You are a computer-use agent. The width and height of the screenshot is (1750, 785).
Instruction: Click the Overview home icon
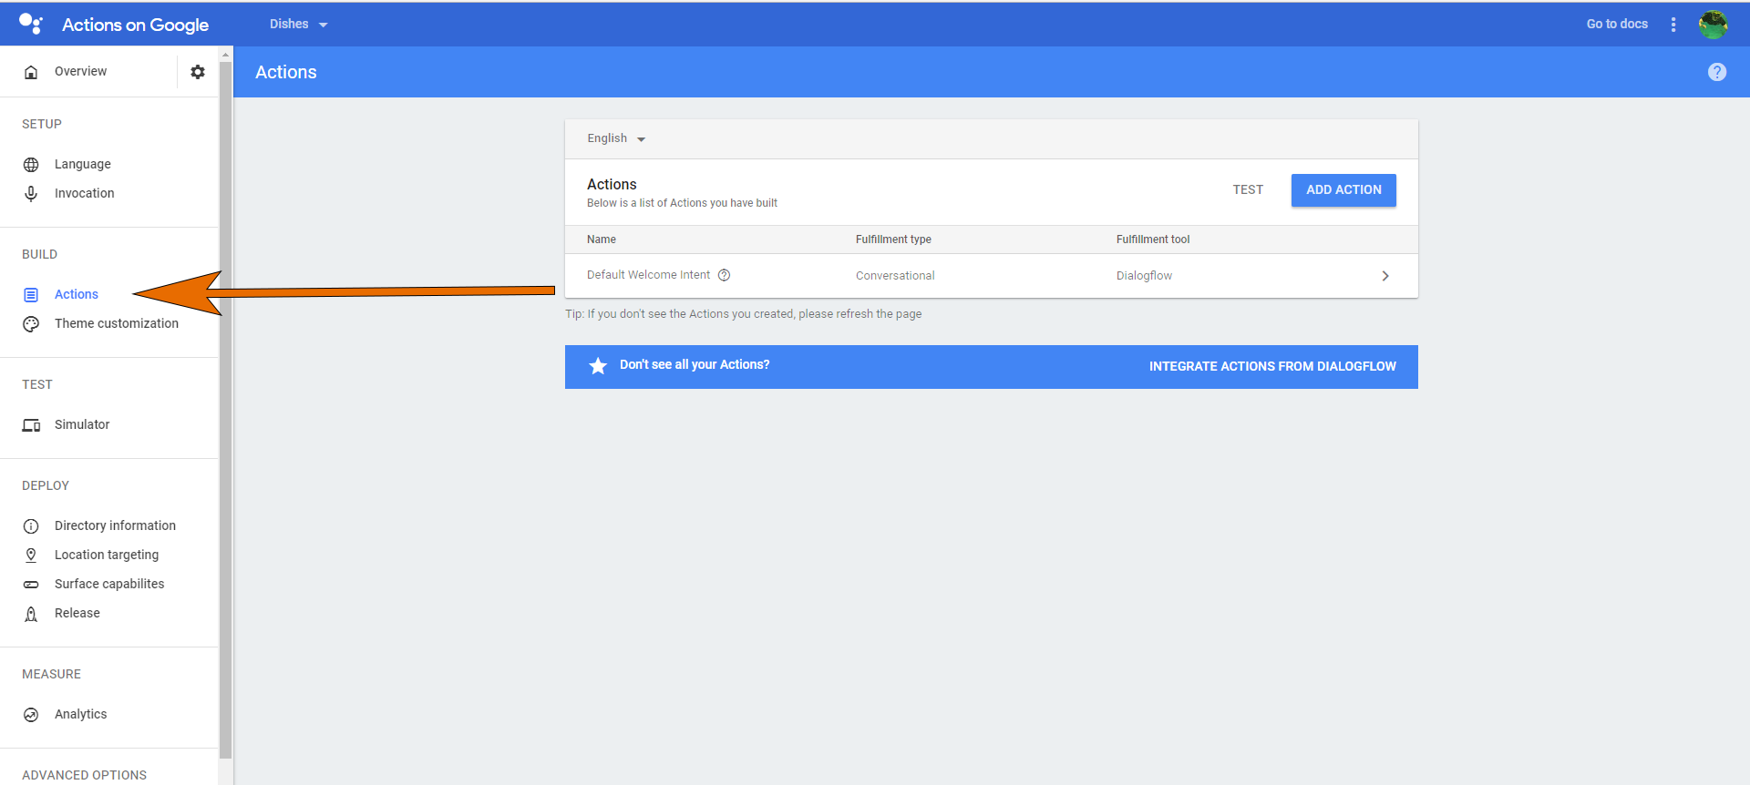pos(31,72)
